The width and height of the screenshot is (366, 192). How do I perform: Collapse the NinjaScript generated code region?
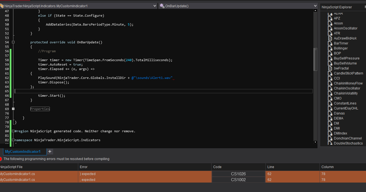(13, 131)
